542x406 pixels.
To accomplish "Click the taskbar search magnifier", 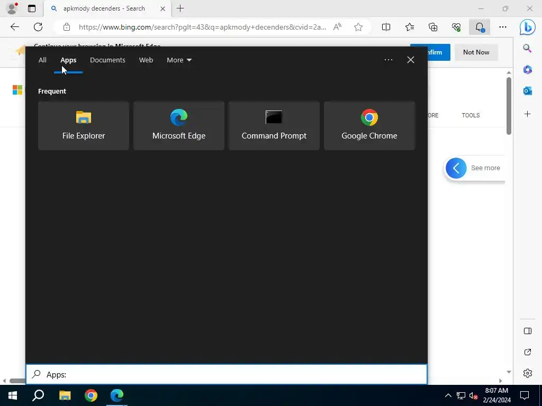I will click(38, 395).
